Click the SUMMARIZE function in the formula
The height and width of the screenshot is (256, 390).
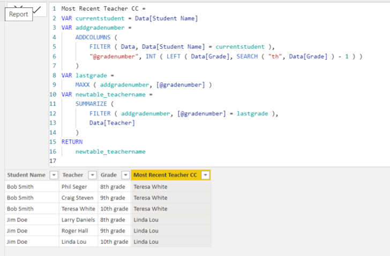point(91,104)
